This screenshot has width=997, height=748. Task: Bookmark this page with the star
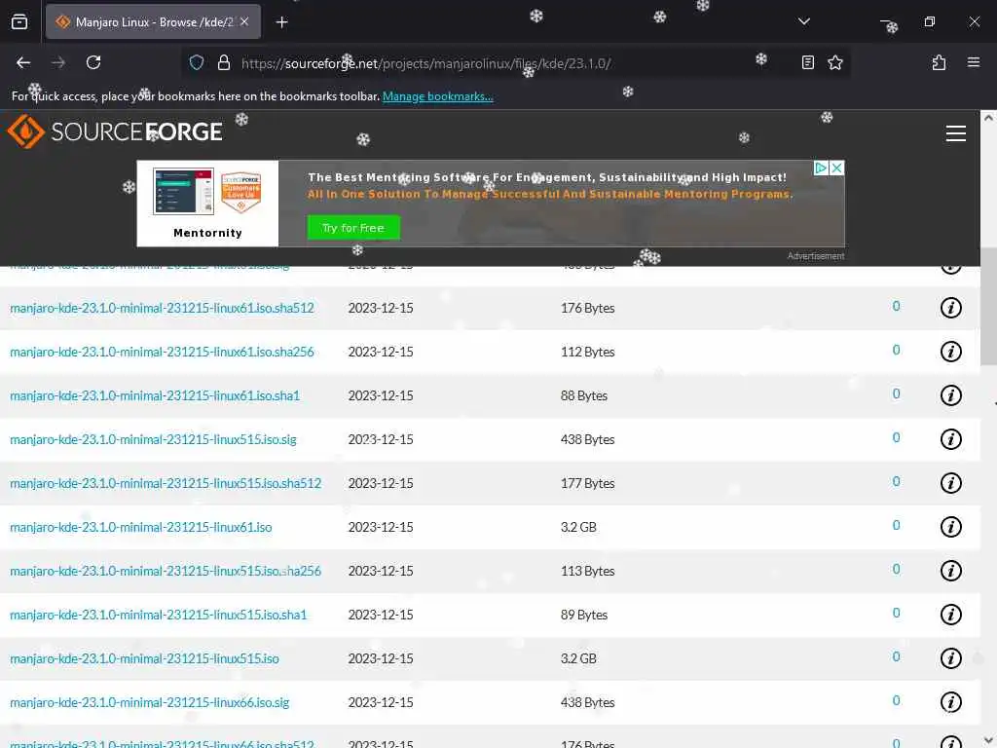click(834, 62)
